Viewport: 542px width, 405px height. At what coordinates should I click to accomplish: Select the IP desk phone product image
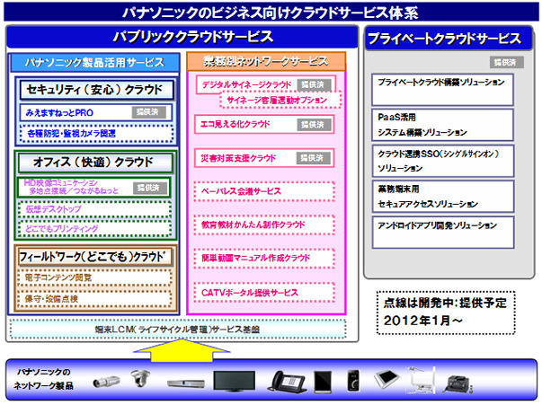287,382
